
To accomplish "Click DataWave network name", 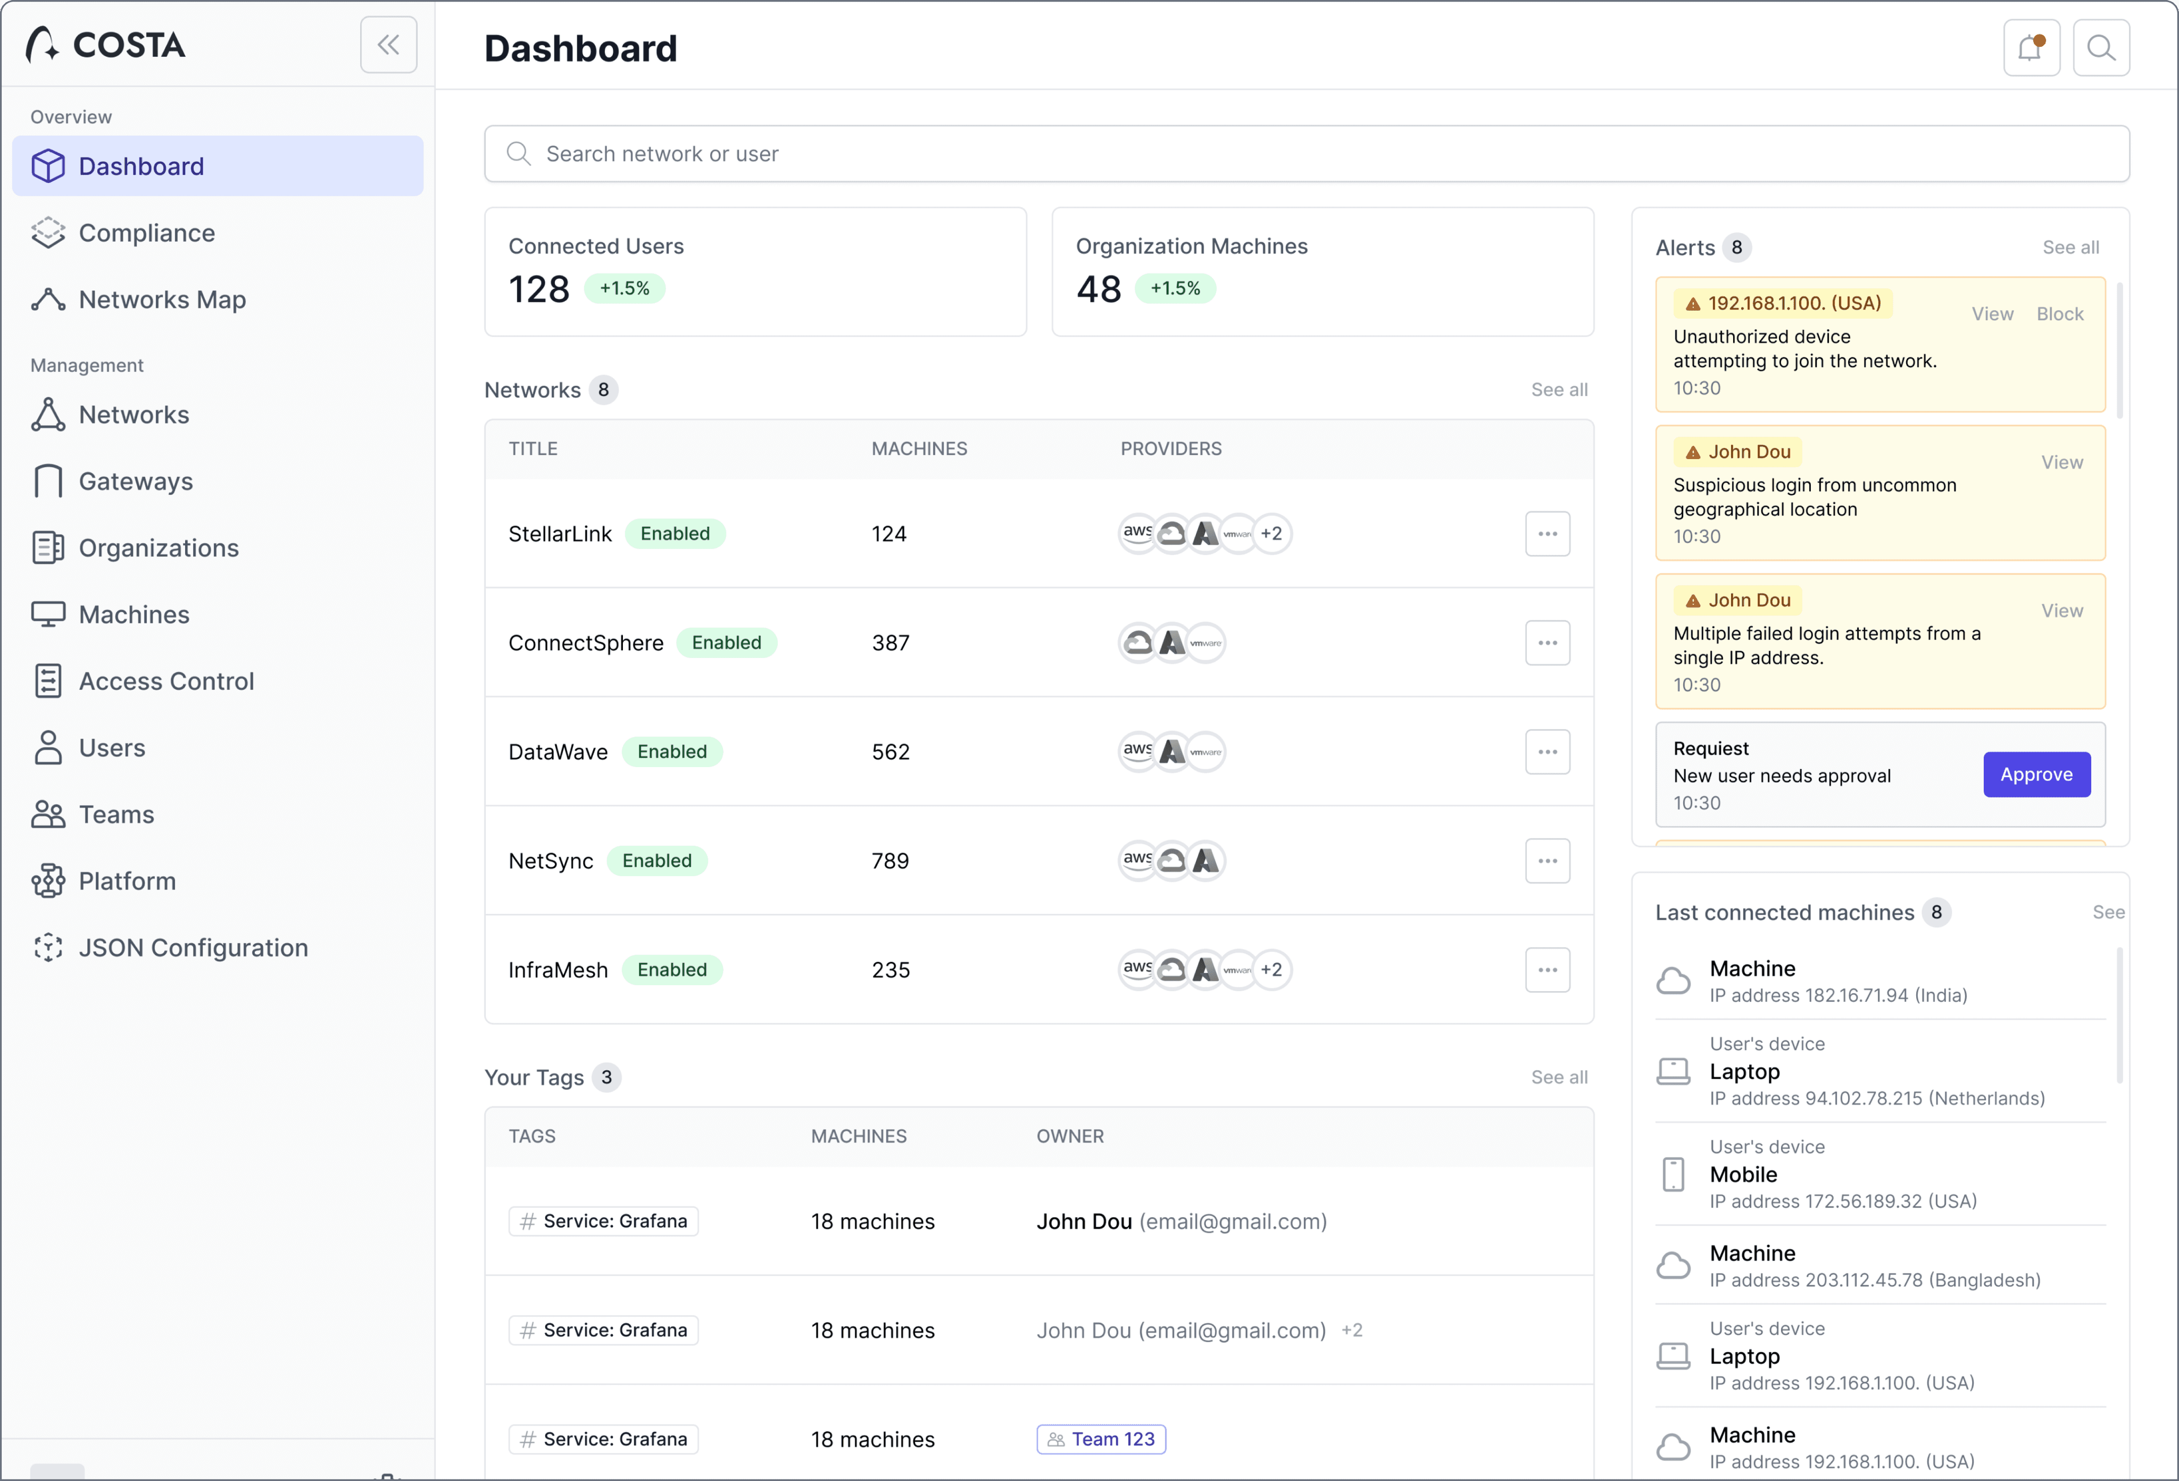I will pos(558,751).
